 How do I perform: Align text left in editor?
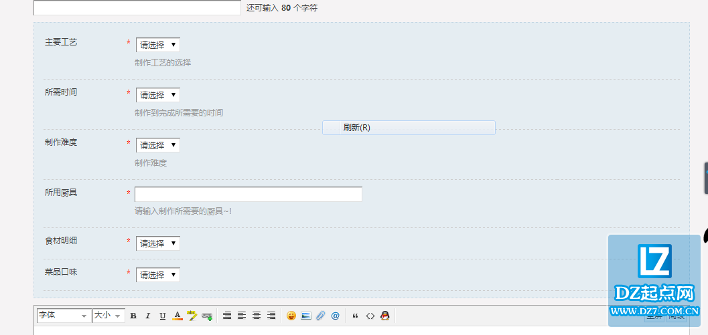coord(242,316)
